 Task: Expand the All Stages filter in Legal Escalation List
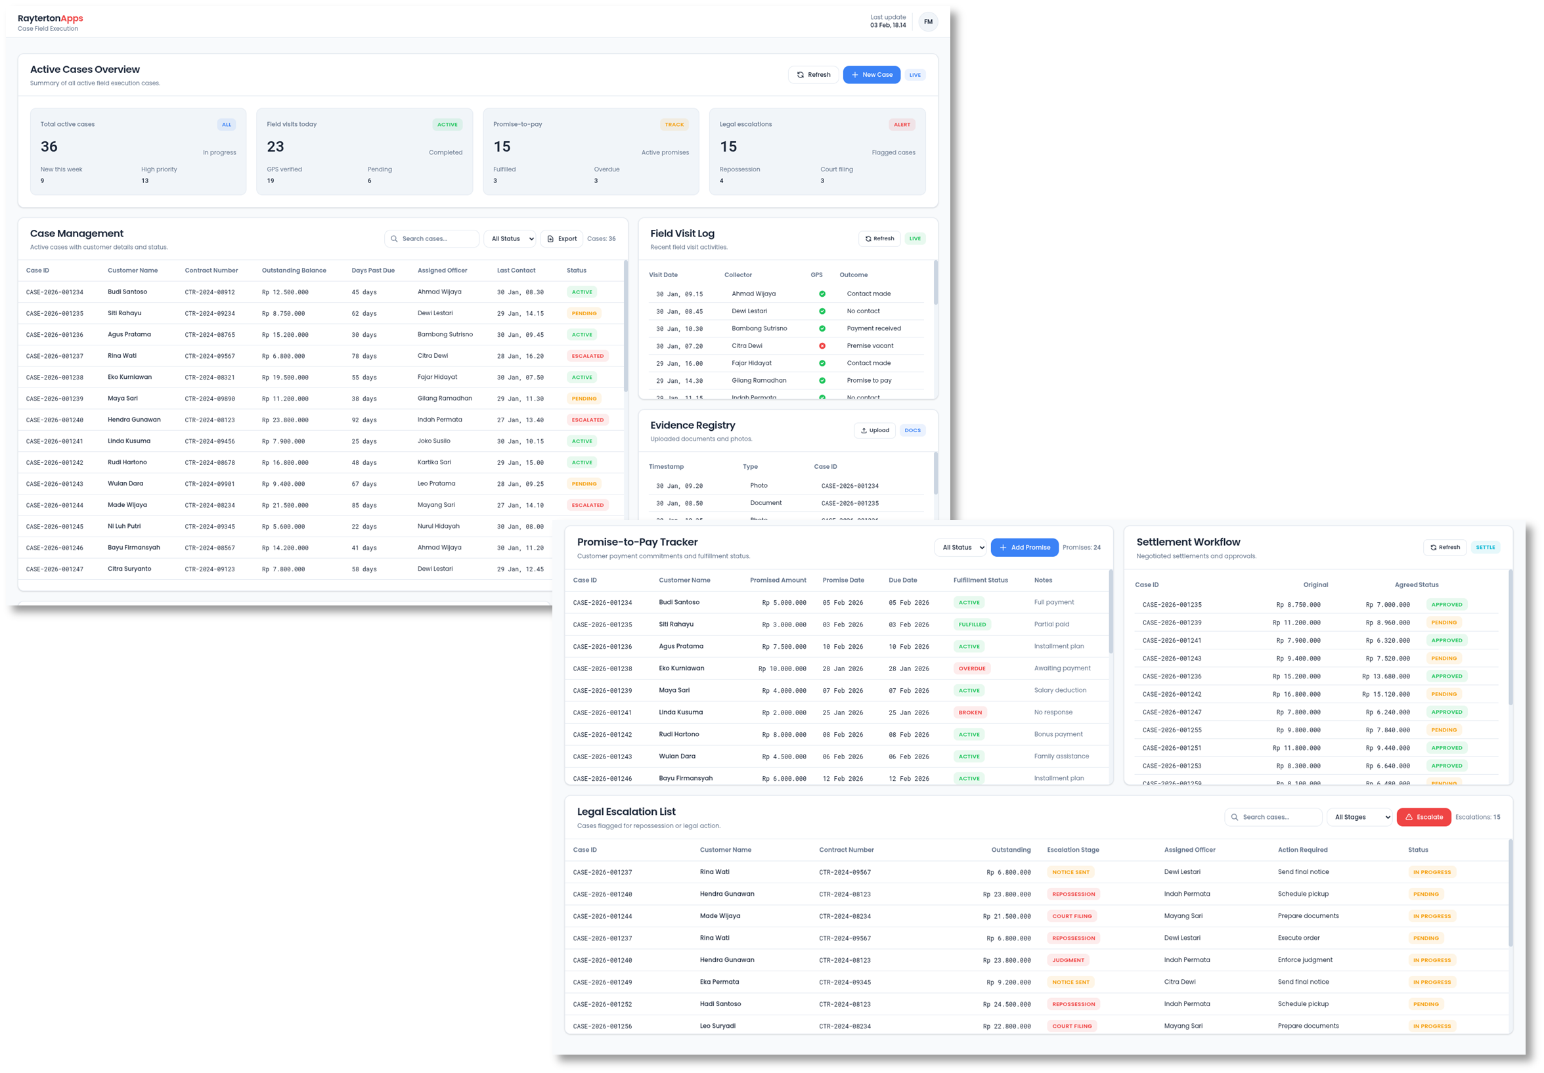pos(1359,816)
